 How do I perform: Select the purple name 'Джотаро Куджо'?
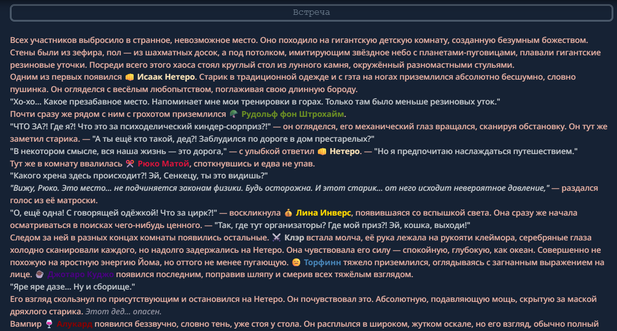(x=81, y=275)
